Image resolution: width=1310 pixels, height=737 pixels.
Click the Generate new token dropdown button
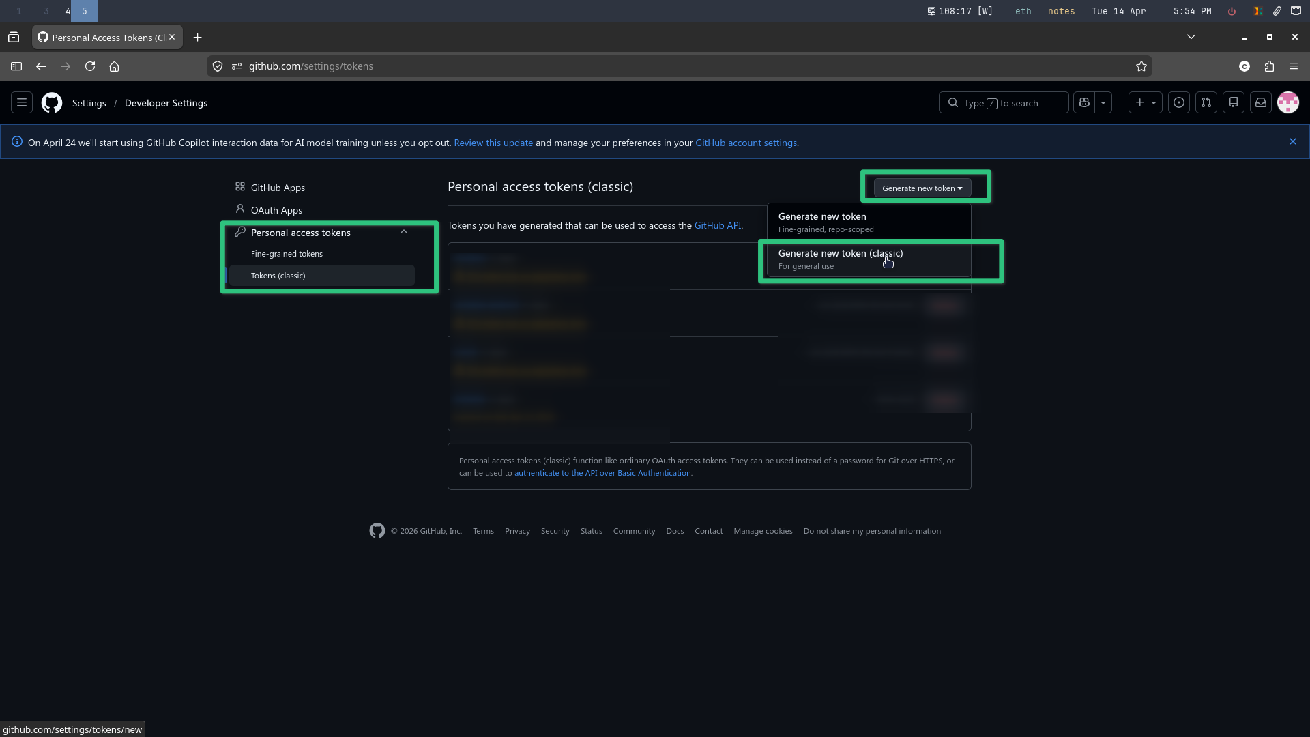click(x=922, y=188)
